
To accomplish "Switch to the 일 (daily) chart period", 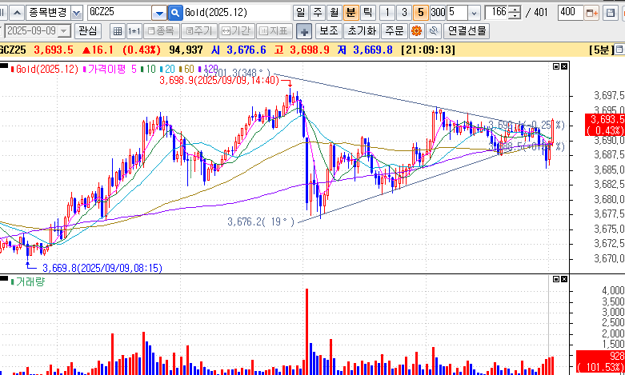I will tap(300, 13).
